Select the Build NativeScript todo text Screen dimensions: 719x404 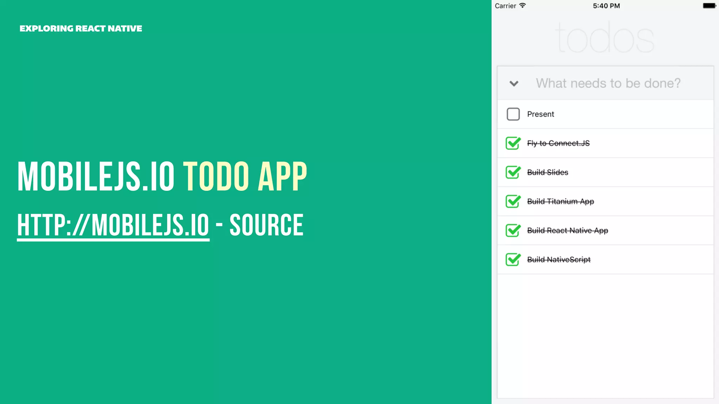pos(559,260)
